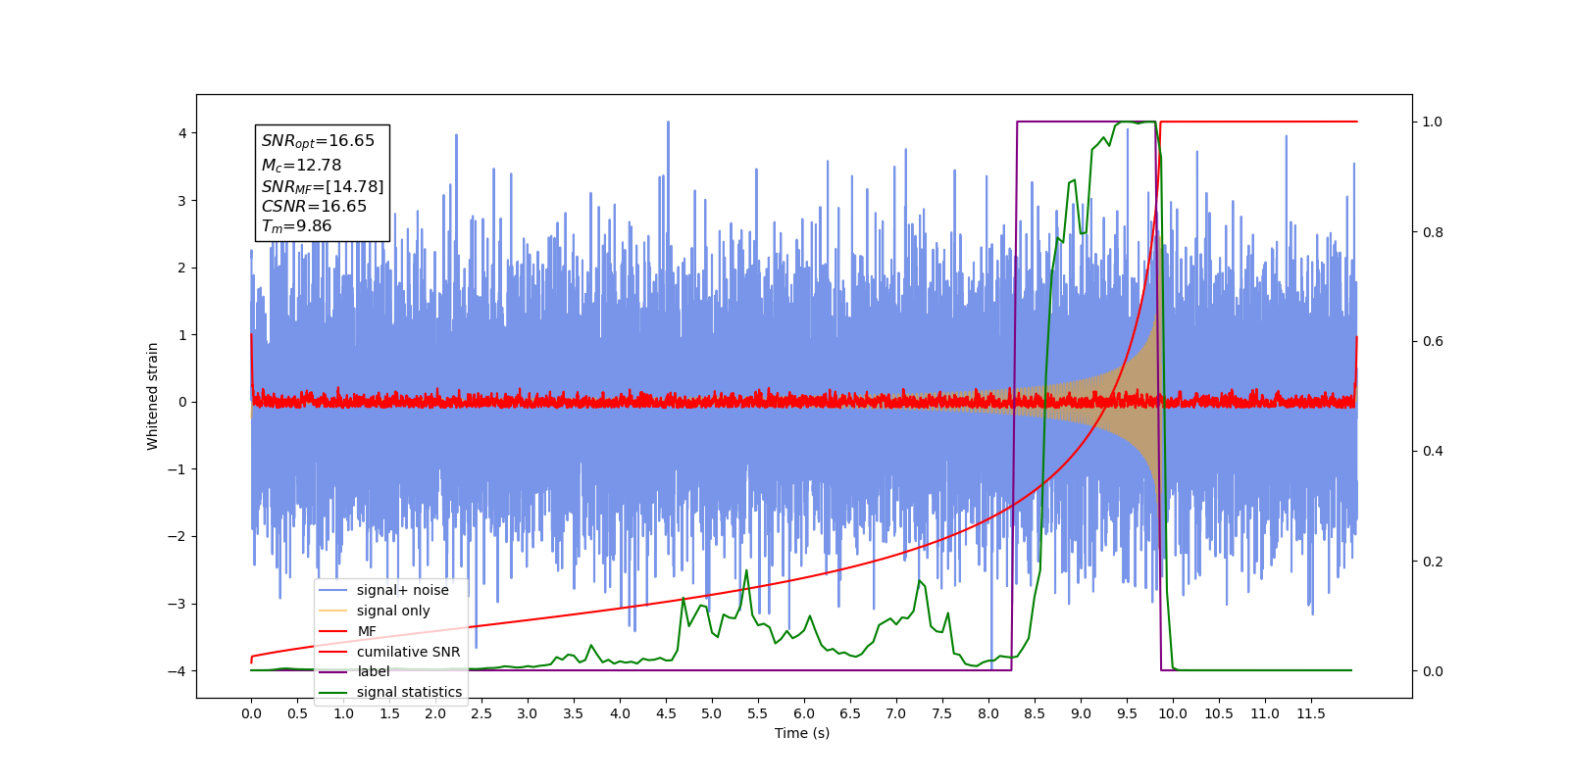Click the 5.5 tick on the time axis
The height and width of the screenshot is (784, 1569).
[x=758, y=713]
